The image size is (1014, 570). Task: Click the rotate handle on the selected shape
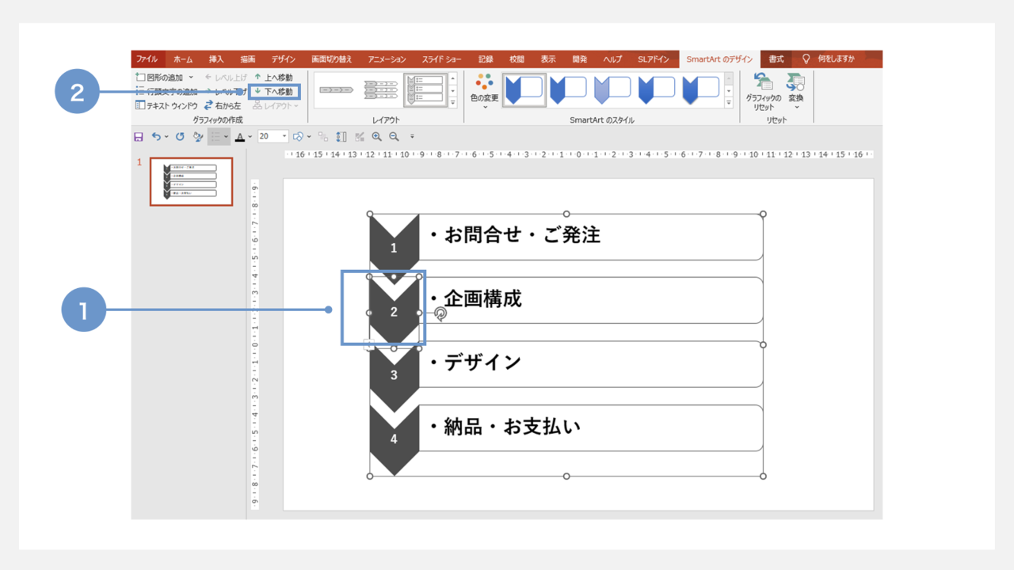(x=440, y=314)
